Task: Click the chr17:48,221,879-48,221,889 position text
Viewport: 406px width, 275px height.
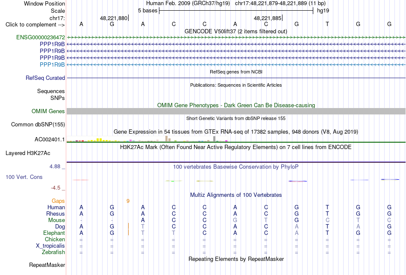Action: click(280, 3)
